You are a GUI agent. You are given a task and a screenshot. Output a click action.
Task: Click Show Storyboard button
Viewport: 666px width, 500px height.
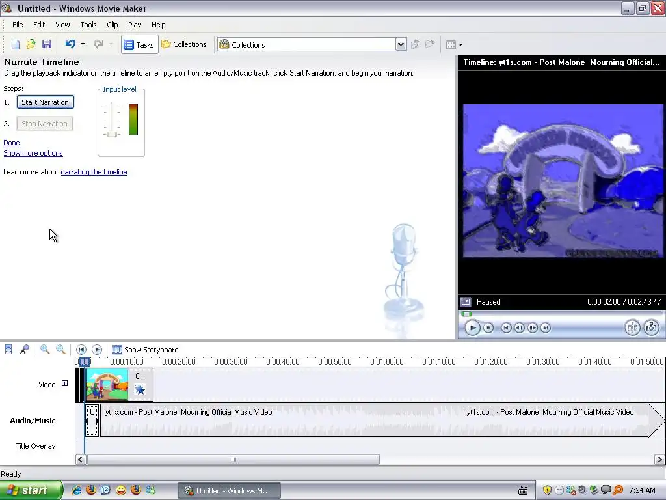pos(145,350)
